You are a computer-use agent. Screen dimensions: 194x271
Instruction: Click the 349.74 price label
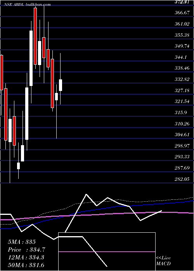[182, 46]
